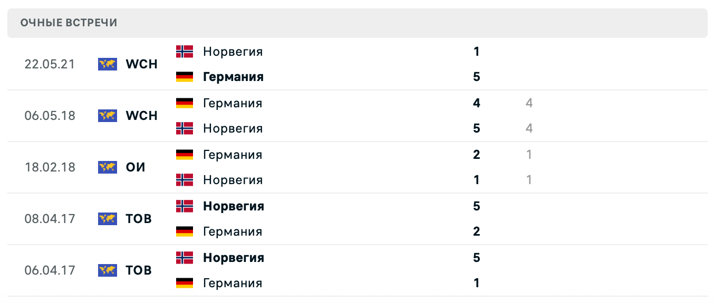Click Germany flag in 06.04.17 match

pos(185,283)
